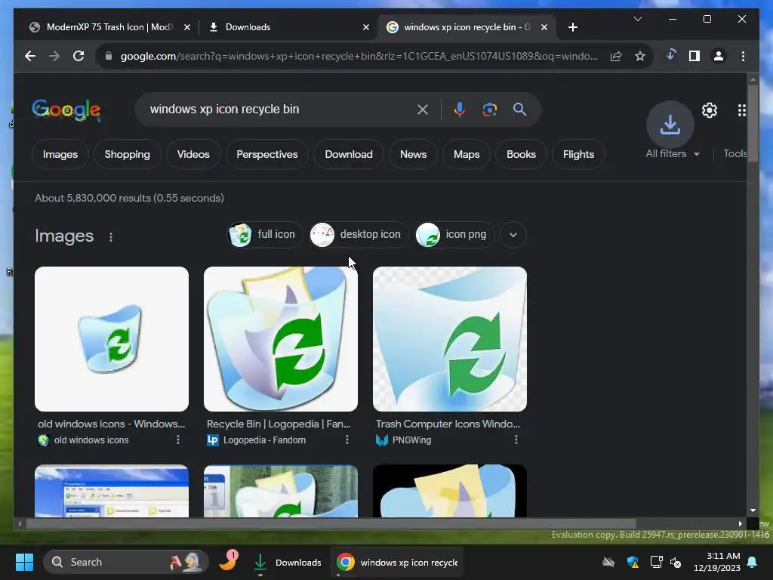Open the notification bell in system tray
773x580 pixels.
click(x=753, y=562)
